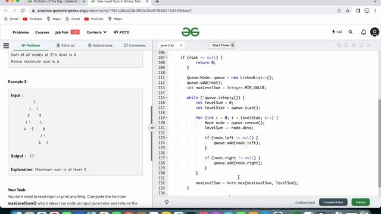The width and height of the screenshot is (381, 214).
Task: Open the hamburger menu on problem panel
Action: (x=6, y=46)
